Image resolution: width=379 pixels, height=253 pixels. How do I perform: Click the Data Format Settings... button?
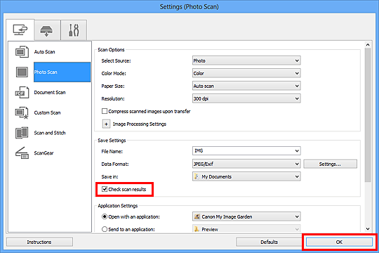click(x=330, y=164)
